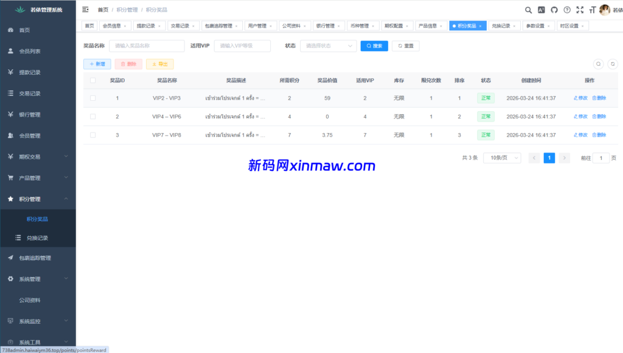Toggle search bar visibility with round magnifier icon
Viewport: 623px width, 353px height.
click(599, 64)
